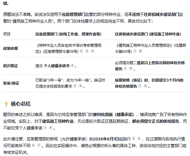The image size is (190, 156).
Task: Open citation 1 after 不能仅凭个人健康承诺
Action: pyautogui.click(x=45, y=128)
